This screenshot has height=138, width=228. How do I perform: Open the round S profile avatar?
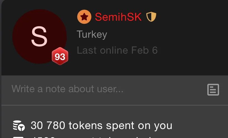pos(40,36)
